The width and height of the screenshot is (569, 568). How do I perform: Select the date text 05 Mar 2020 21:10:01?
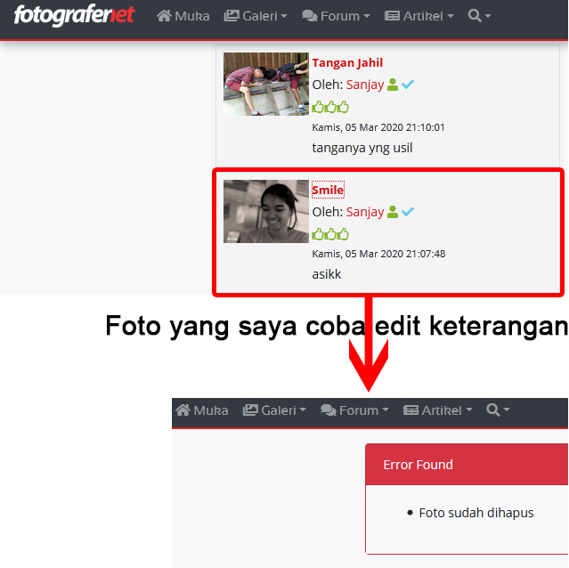tap(394, 127)
